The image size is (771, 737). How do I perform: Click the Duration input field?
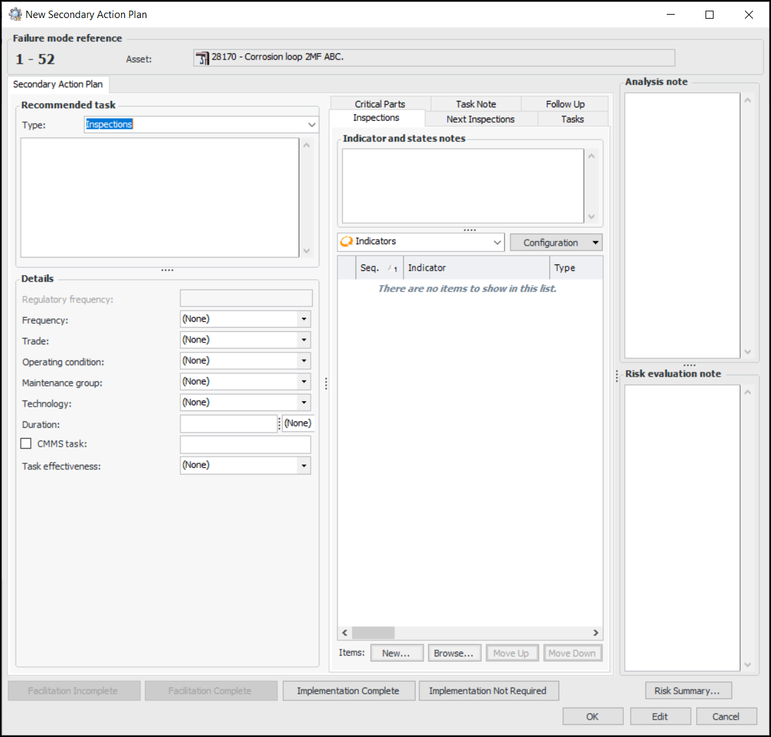[x=228, y=424]
